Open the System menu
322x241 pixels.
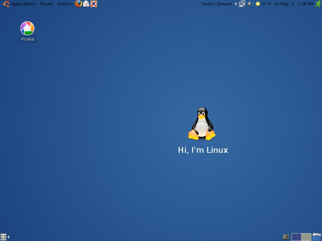(65, 4)
